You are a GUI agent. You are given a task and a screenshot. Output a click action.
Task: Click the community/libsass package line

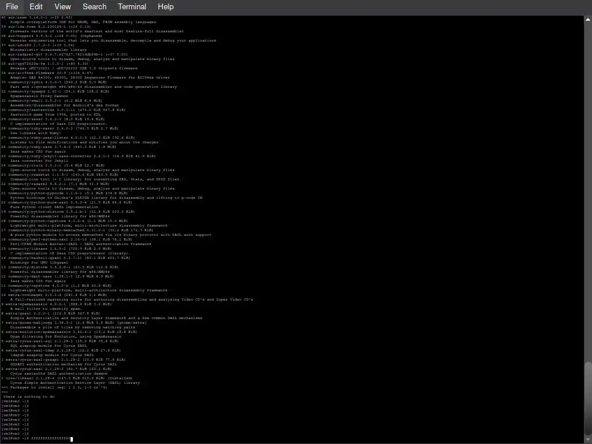pos(56,249)
